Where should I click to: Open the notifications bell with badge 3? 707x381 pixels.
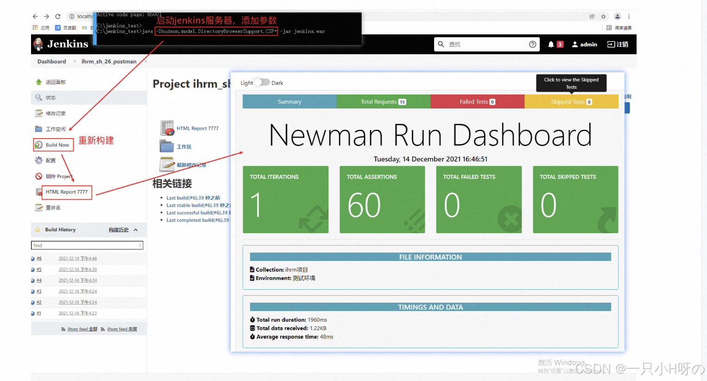click(555, 44)
